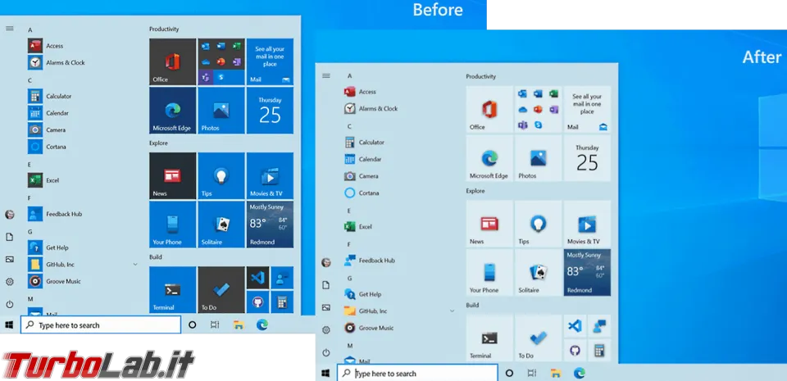Viewport: 787px width, 381px height.
Task: Open the Photos tile in After menu
Action: (538, 158)
